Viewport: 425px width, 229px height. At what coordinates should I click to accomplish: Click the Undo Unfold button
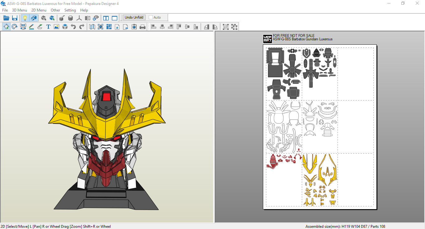(x=134, y=17)
